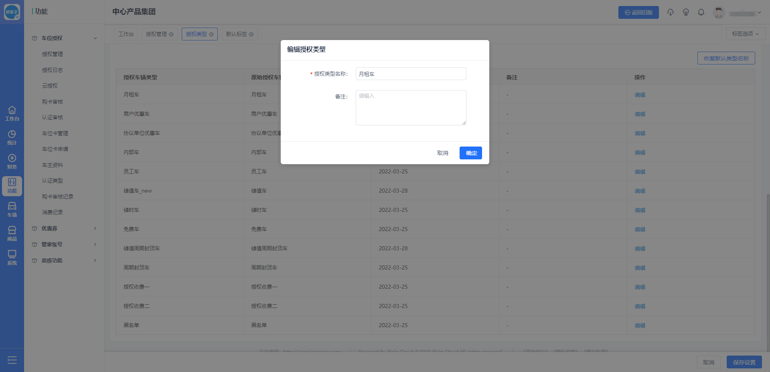This screenshot has width=770, height=372.
Task: Switch to the 默认标签 tab
Action: click(236, 34)
